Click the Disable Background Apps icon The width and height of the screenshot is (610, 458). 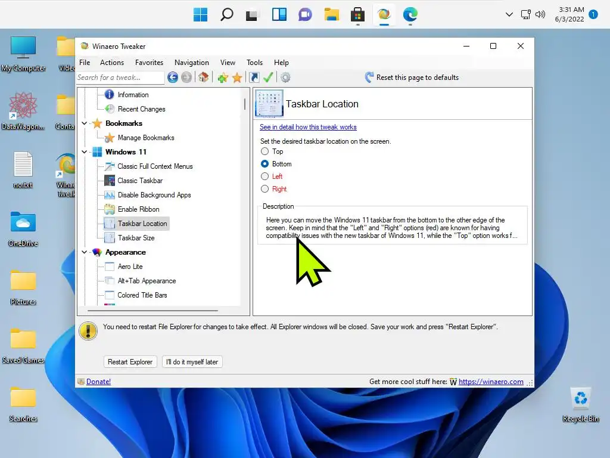[110, 195]
